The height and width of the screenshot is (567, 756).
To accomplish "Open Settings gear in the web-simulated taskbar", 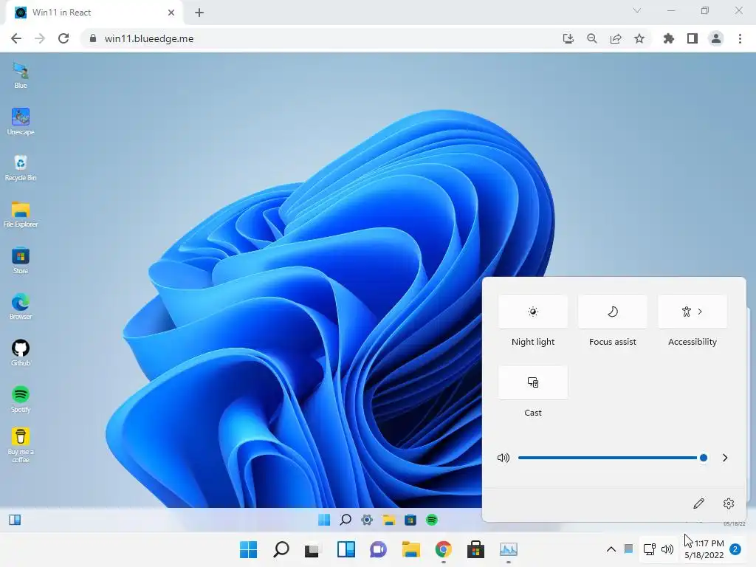I will [367, 520].
